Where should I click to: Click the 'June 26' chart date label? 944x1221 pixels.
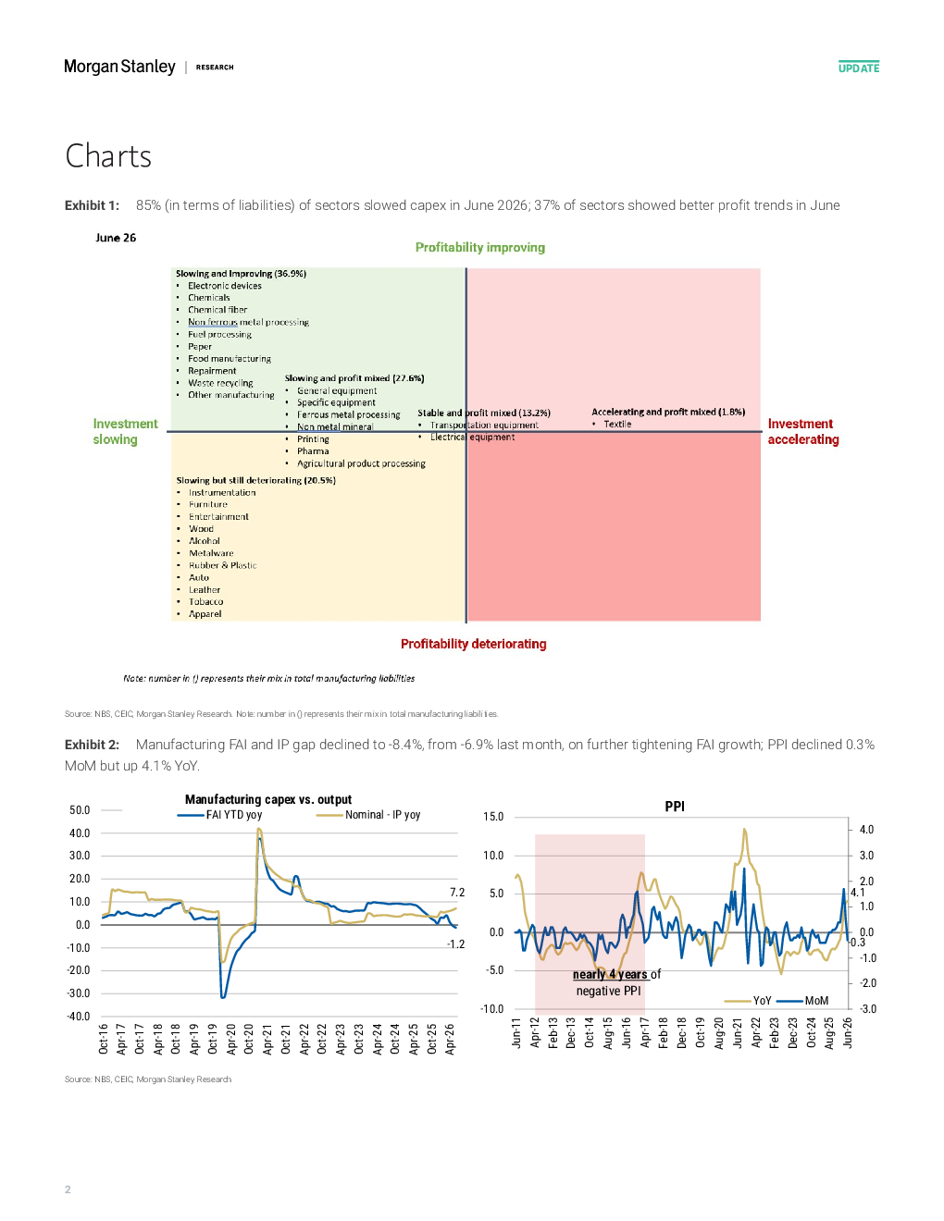pyautogui.click(x=116, y=238)
